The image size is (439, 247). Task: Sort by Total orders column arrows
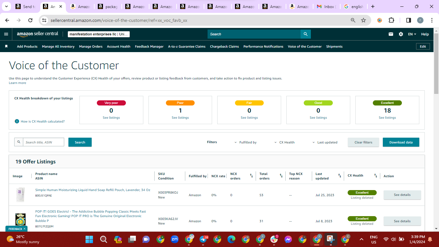281,176
